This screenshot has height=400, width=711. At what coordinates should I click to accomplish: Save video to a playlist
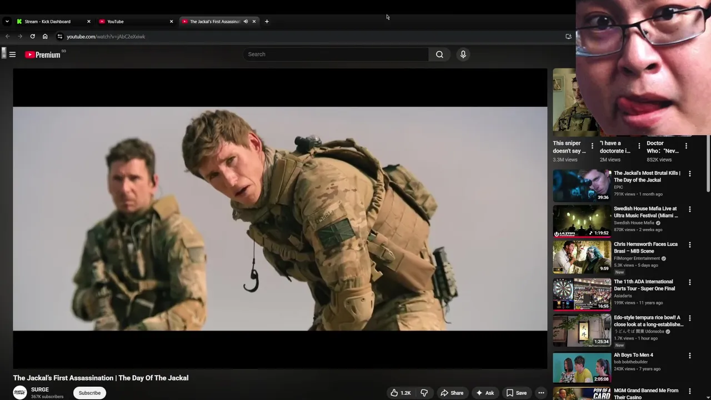(516, 393)
